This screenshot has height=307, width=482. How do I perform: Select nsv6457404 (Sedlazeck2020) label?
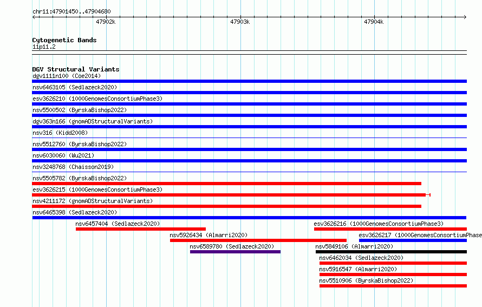(x=118, y=224)
